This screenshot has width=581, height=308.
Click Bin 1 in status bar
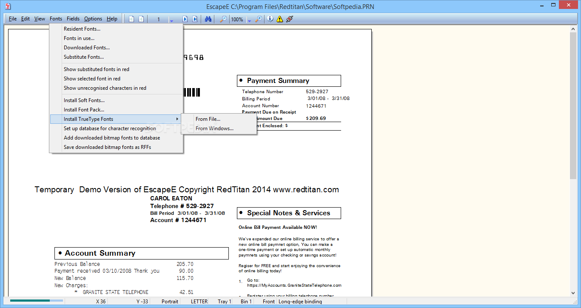(x=246, y=302)
